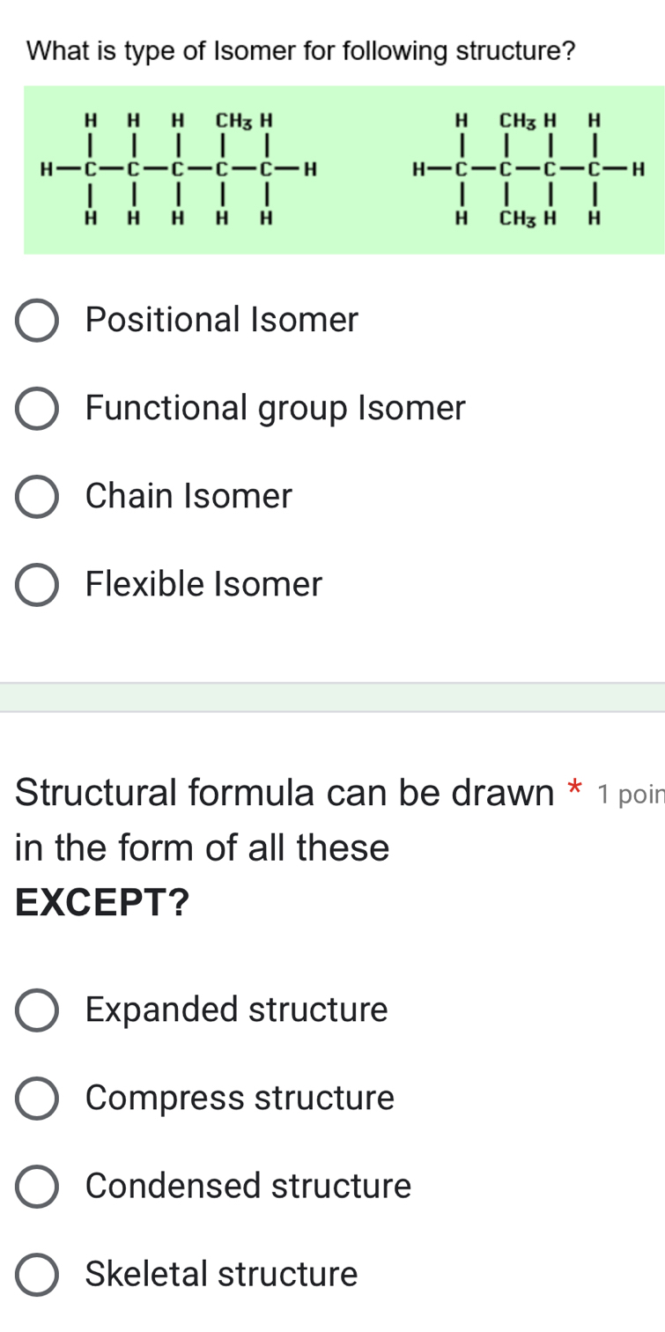Screen dimensions: 665x1332
Task: Click the 1 point label
Action: click(629, 791)
